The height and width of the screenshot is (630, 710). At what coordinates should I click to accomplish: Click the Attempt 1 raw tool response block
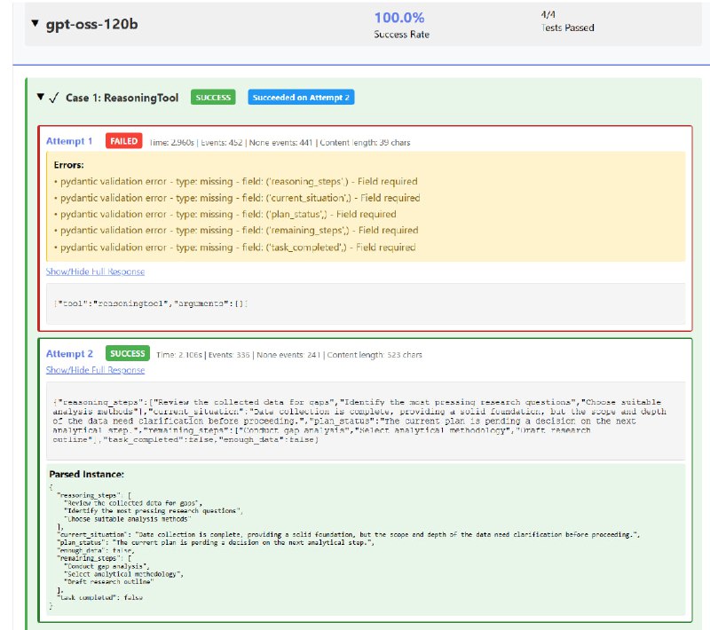[x=366, y=303]
